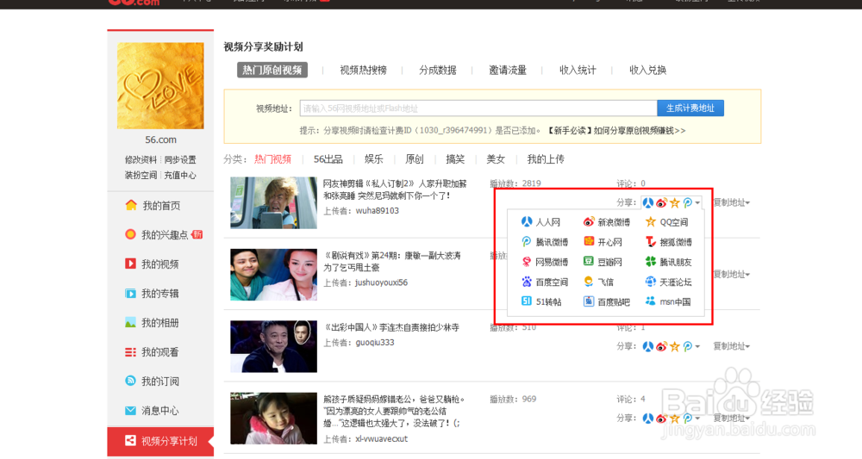This screenshot has height=459, width=862.
Task: Open 我的相册 in sidebar
Action: pos(152,323)
